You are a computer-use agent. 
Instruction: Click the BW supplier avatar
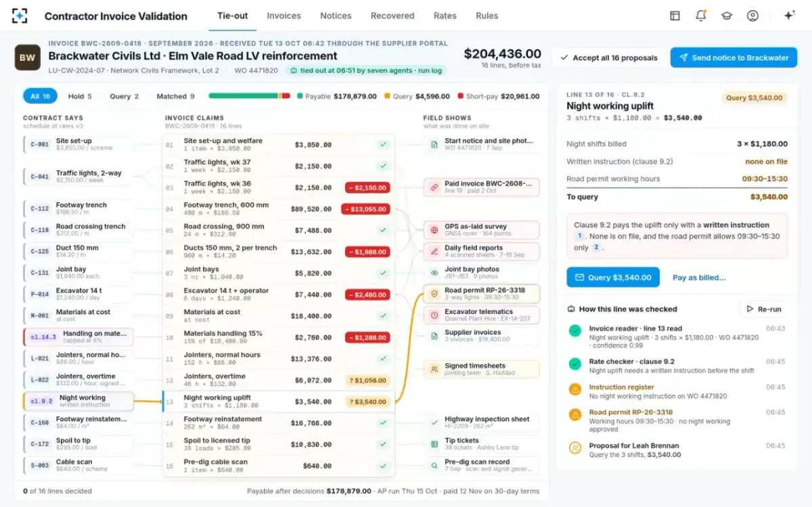point(27,57)
